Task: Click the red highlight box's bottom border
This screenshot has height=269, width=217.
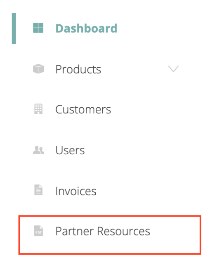Action: pos(110,254)
